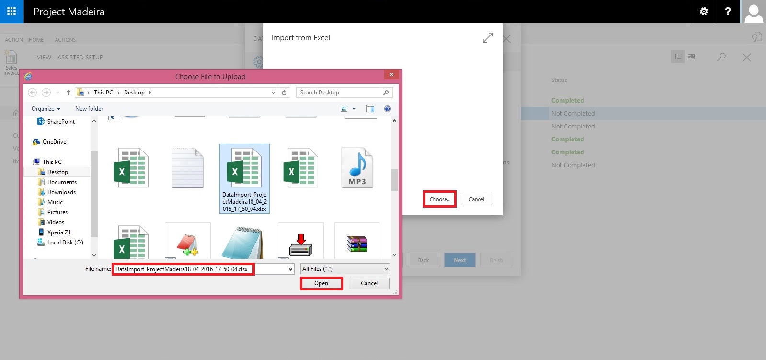This screenshot has width=766, height=360.
Task: Click the refresh button beside address bar
Action: click(x=284, y=93)
